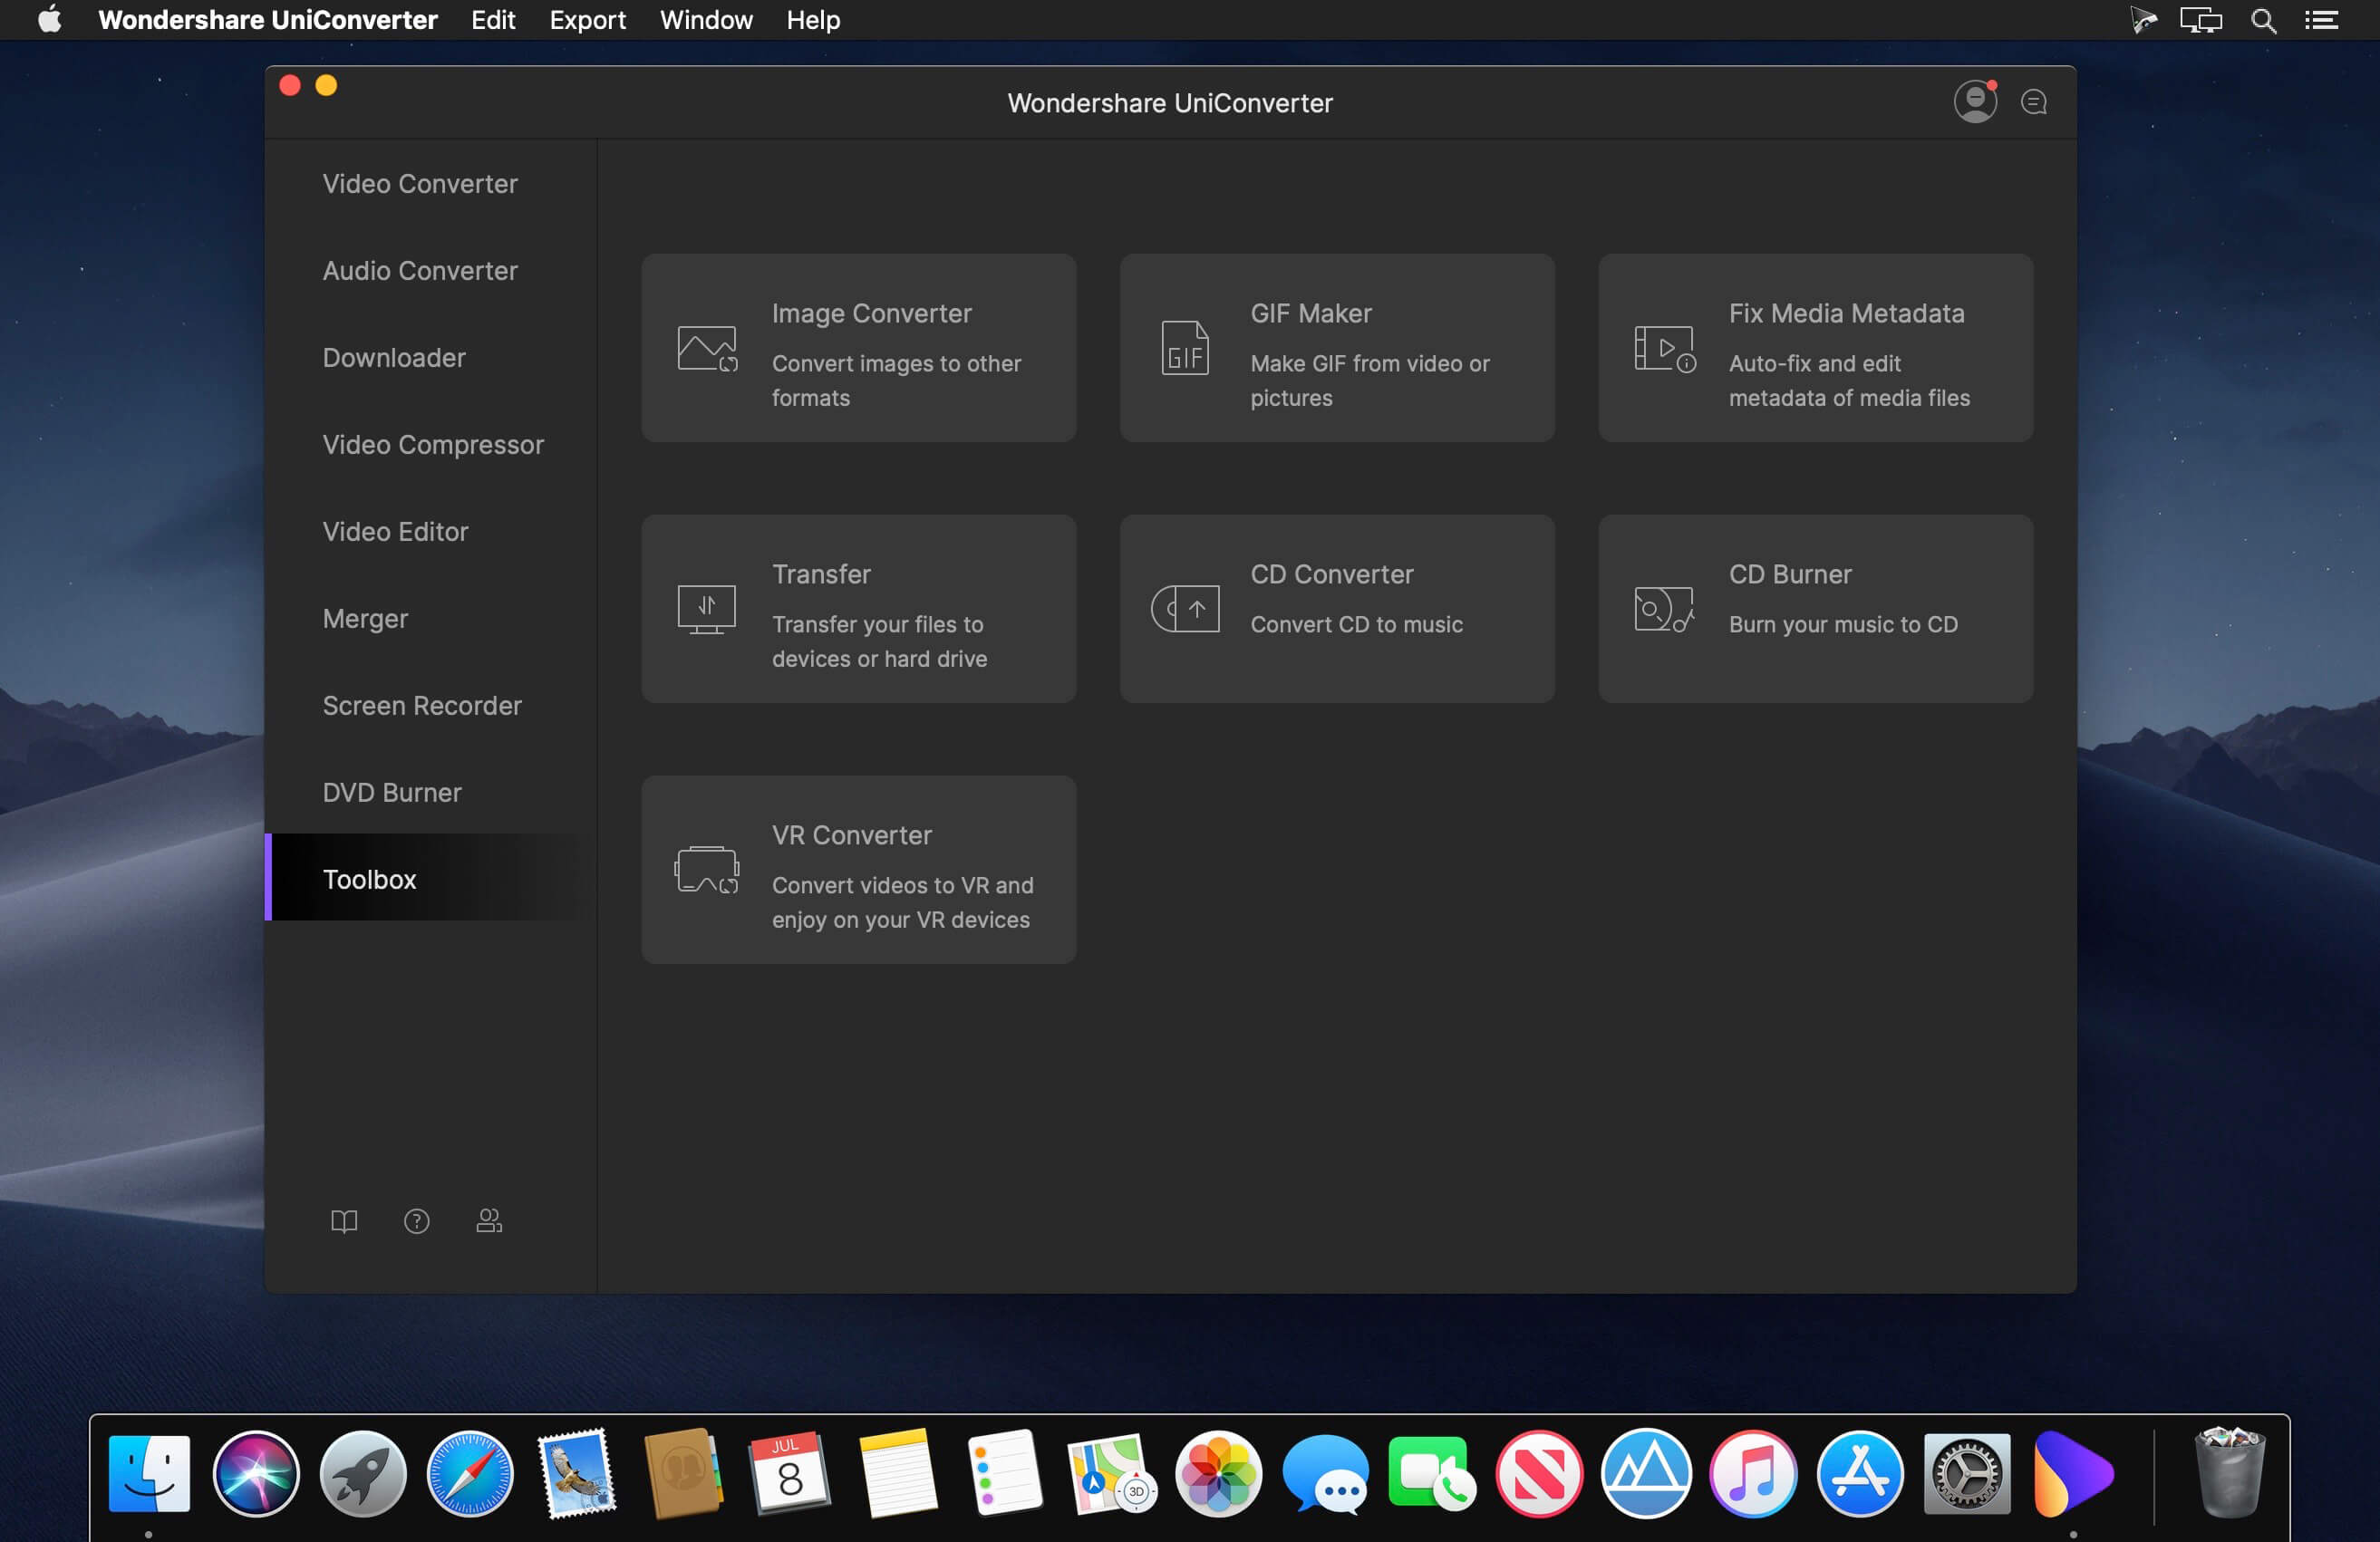Click the feedback/chat button
Image resolution: width=2380 pixels, height=1542 pixels.
(x=2035, y=102)
